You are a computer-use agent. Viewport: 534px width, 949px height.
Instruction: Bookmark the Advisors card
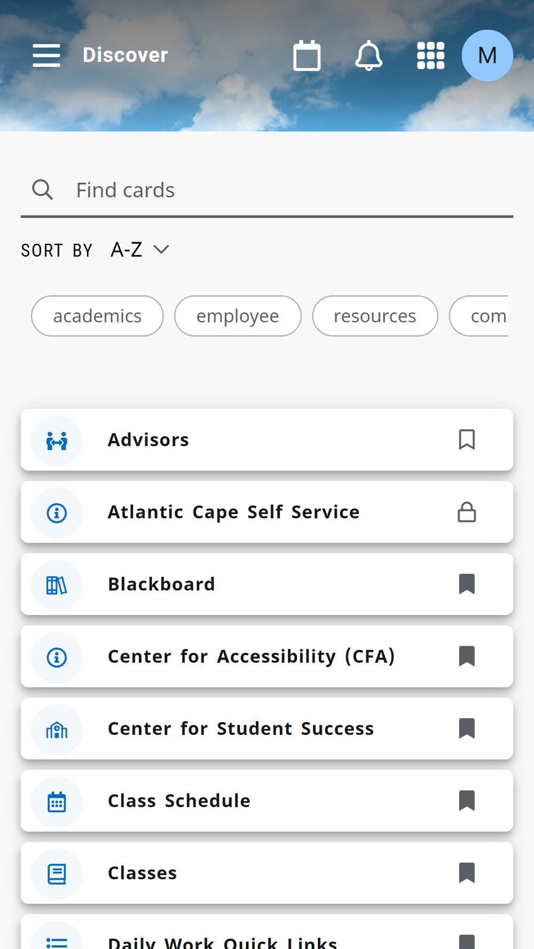(x=467, y=440)
